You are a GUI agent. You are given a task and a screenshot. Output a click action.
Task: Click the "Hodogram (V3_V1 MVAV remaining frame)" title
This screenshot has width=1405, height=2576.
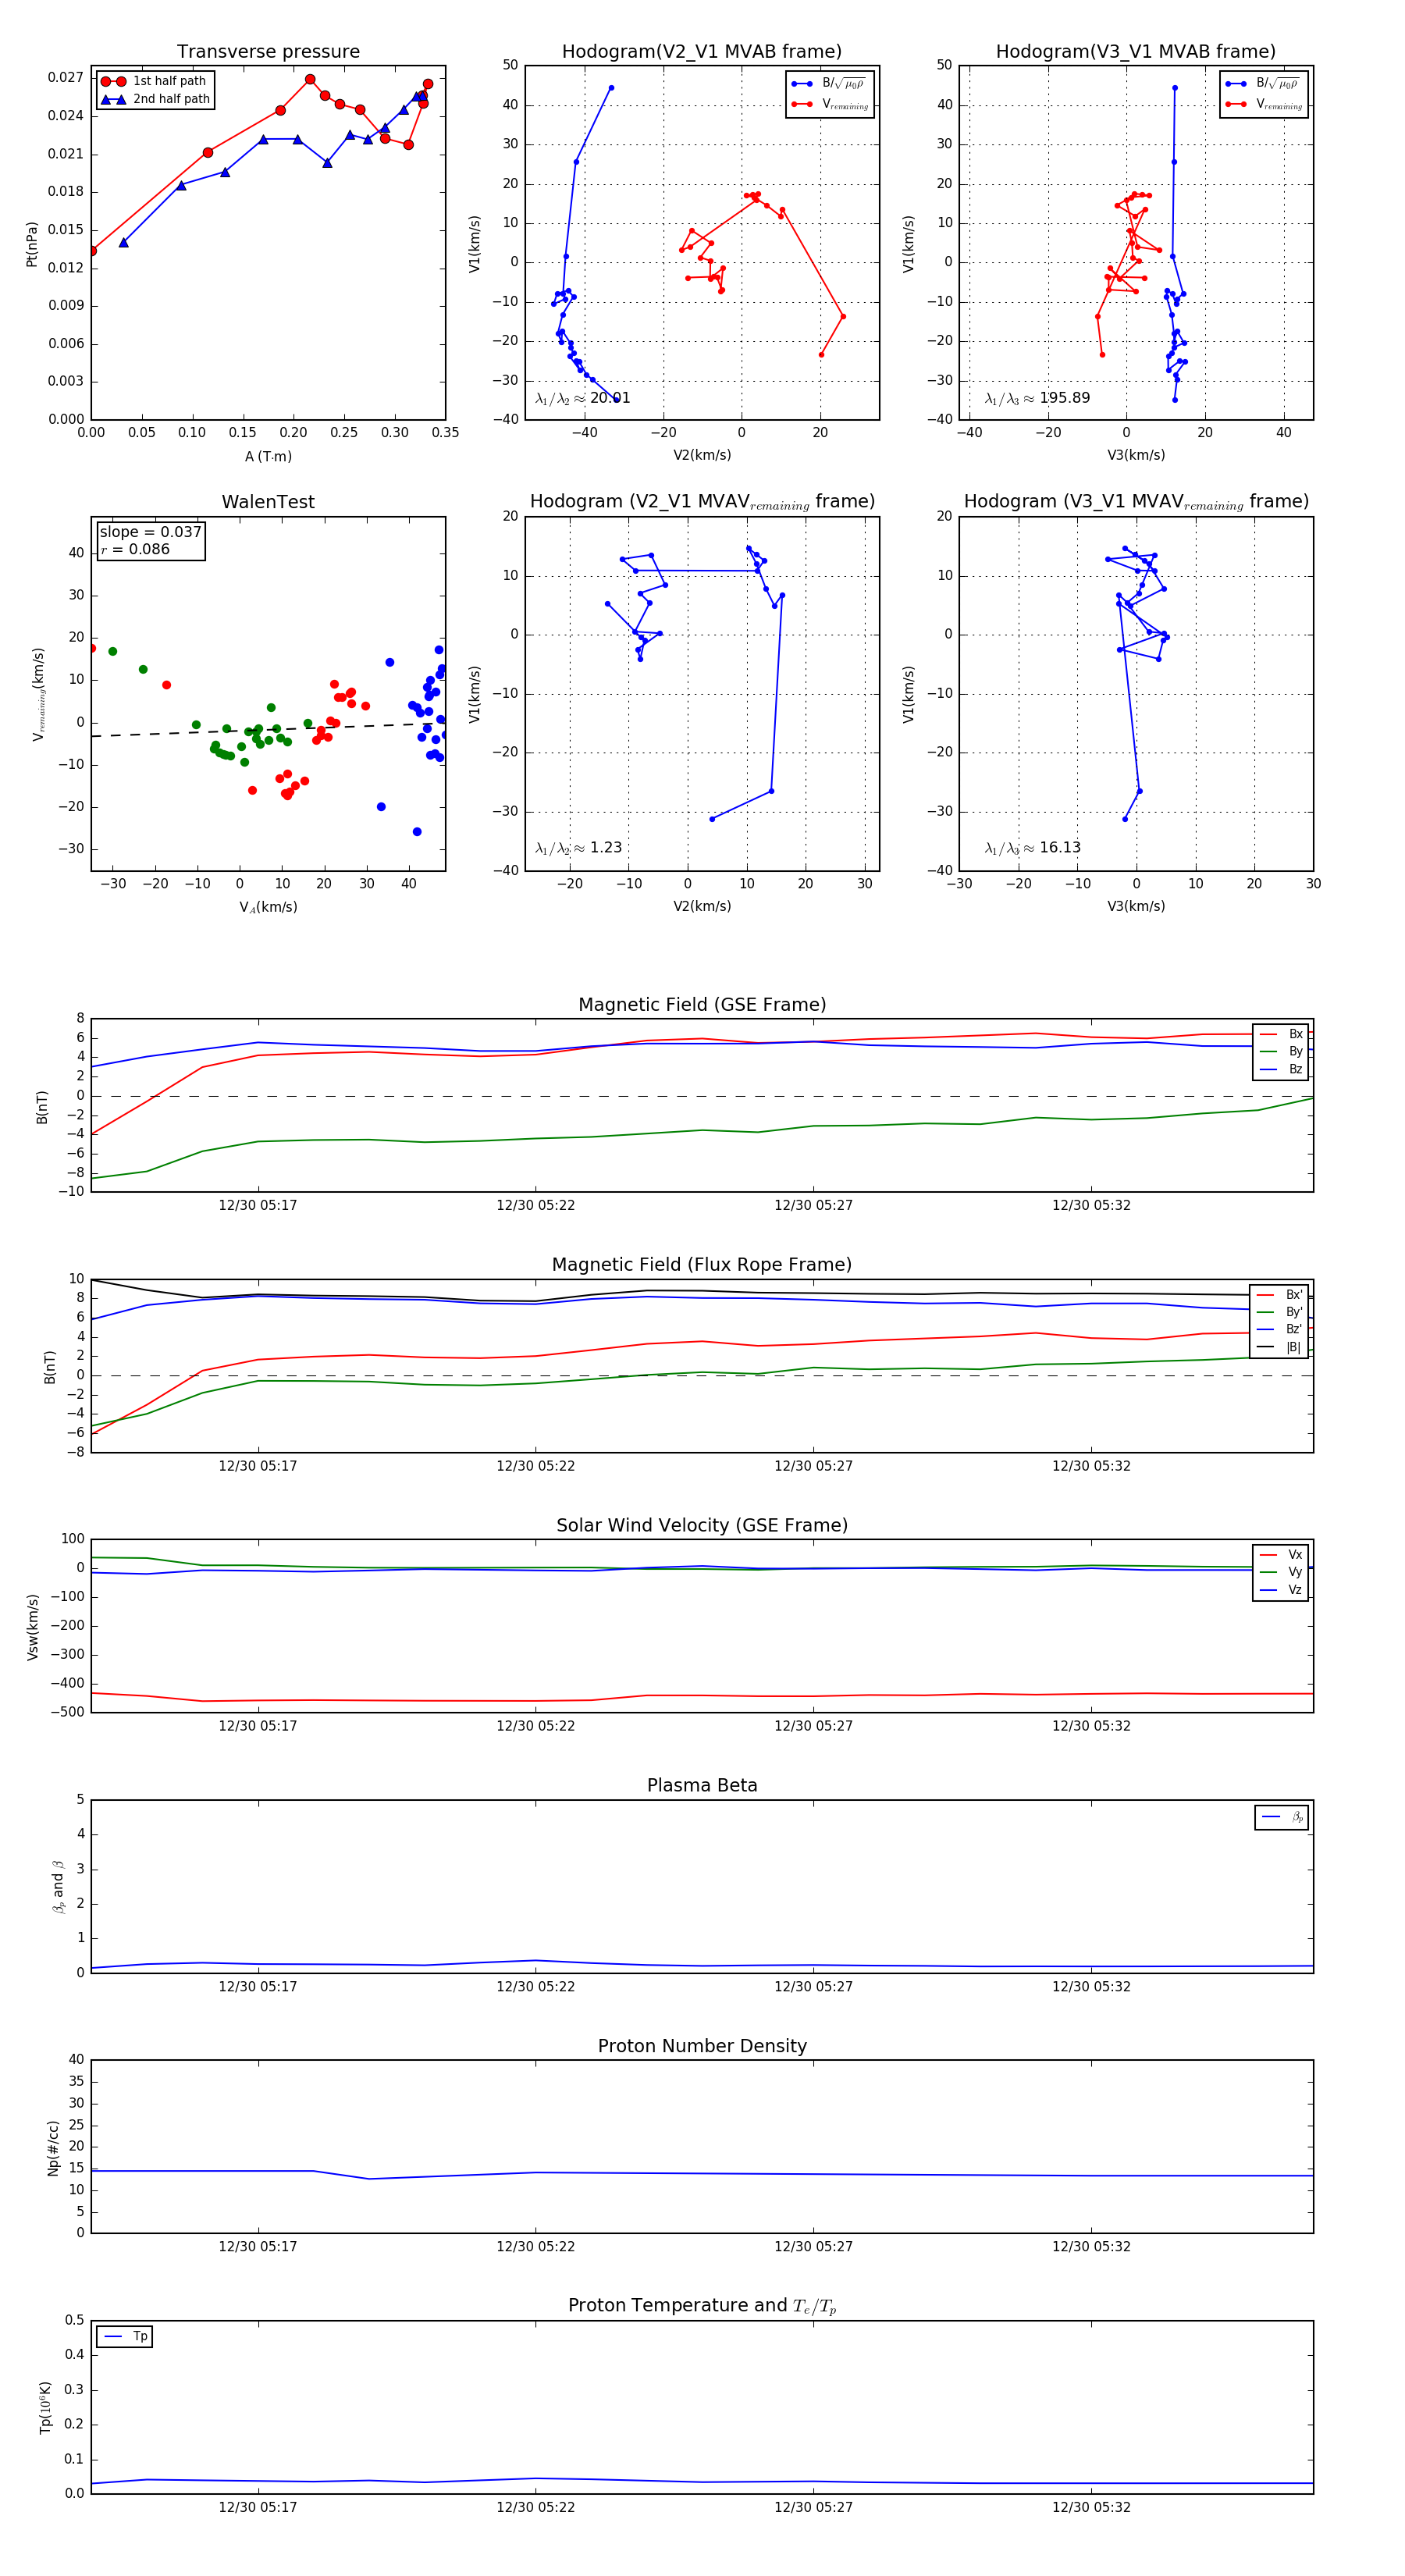1136,502
